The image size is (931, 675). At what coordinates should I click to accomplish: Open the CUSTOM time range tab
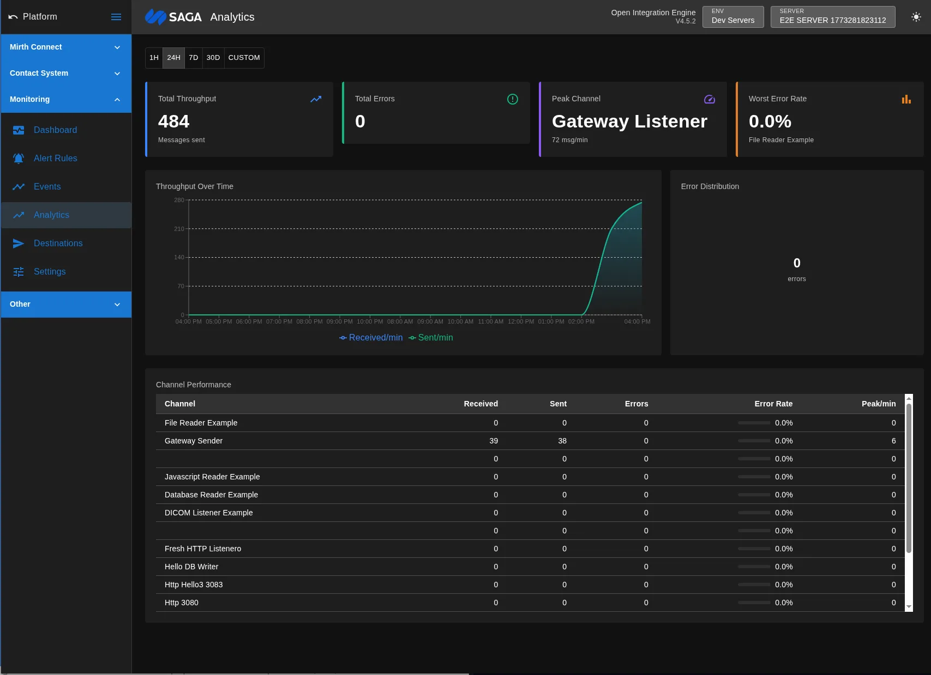[244, 58]
